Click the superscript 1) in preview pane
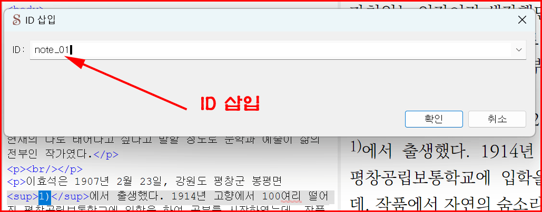 356,146
